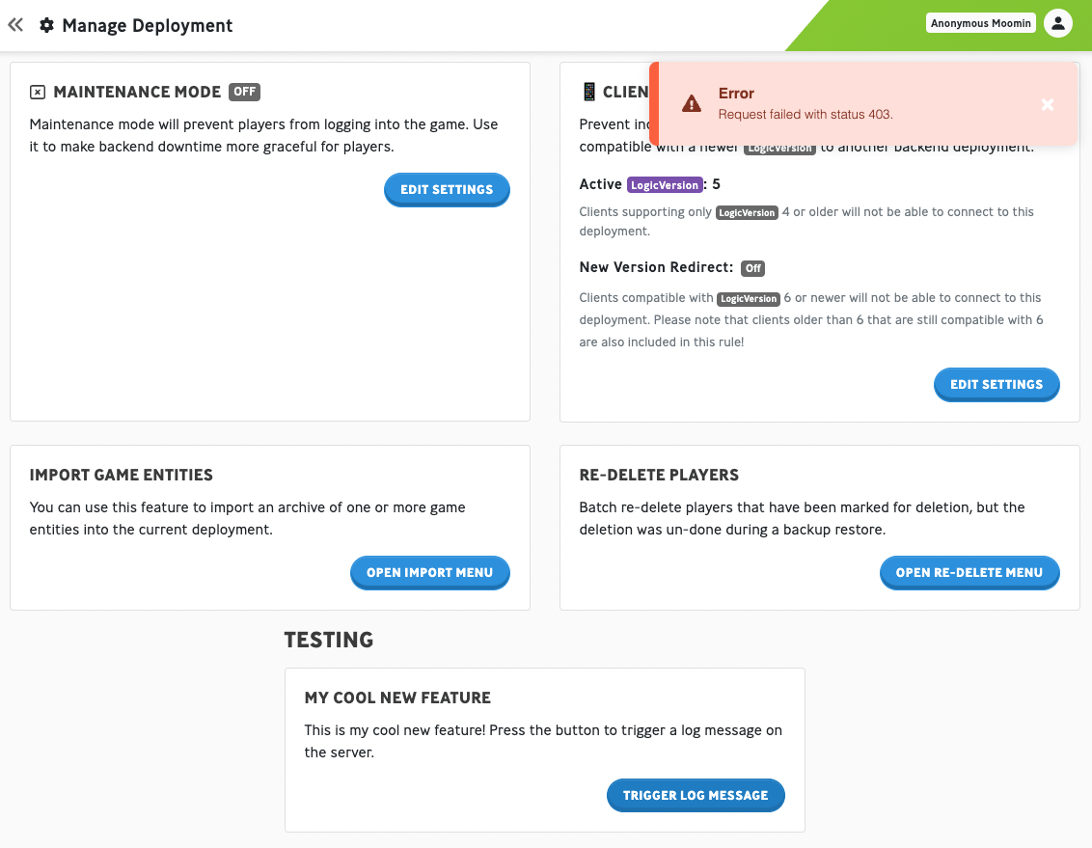This screenshot has width=1092, height=848.
Task: Toggle the OFF badge on Maintenance Mode
Action: coord(244,92)
